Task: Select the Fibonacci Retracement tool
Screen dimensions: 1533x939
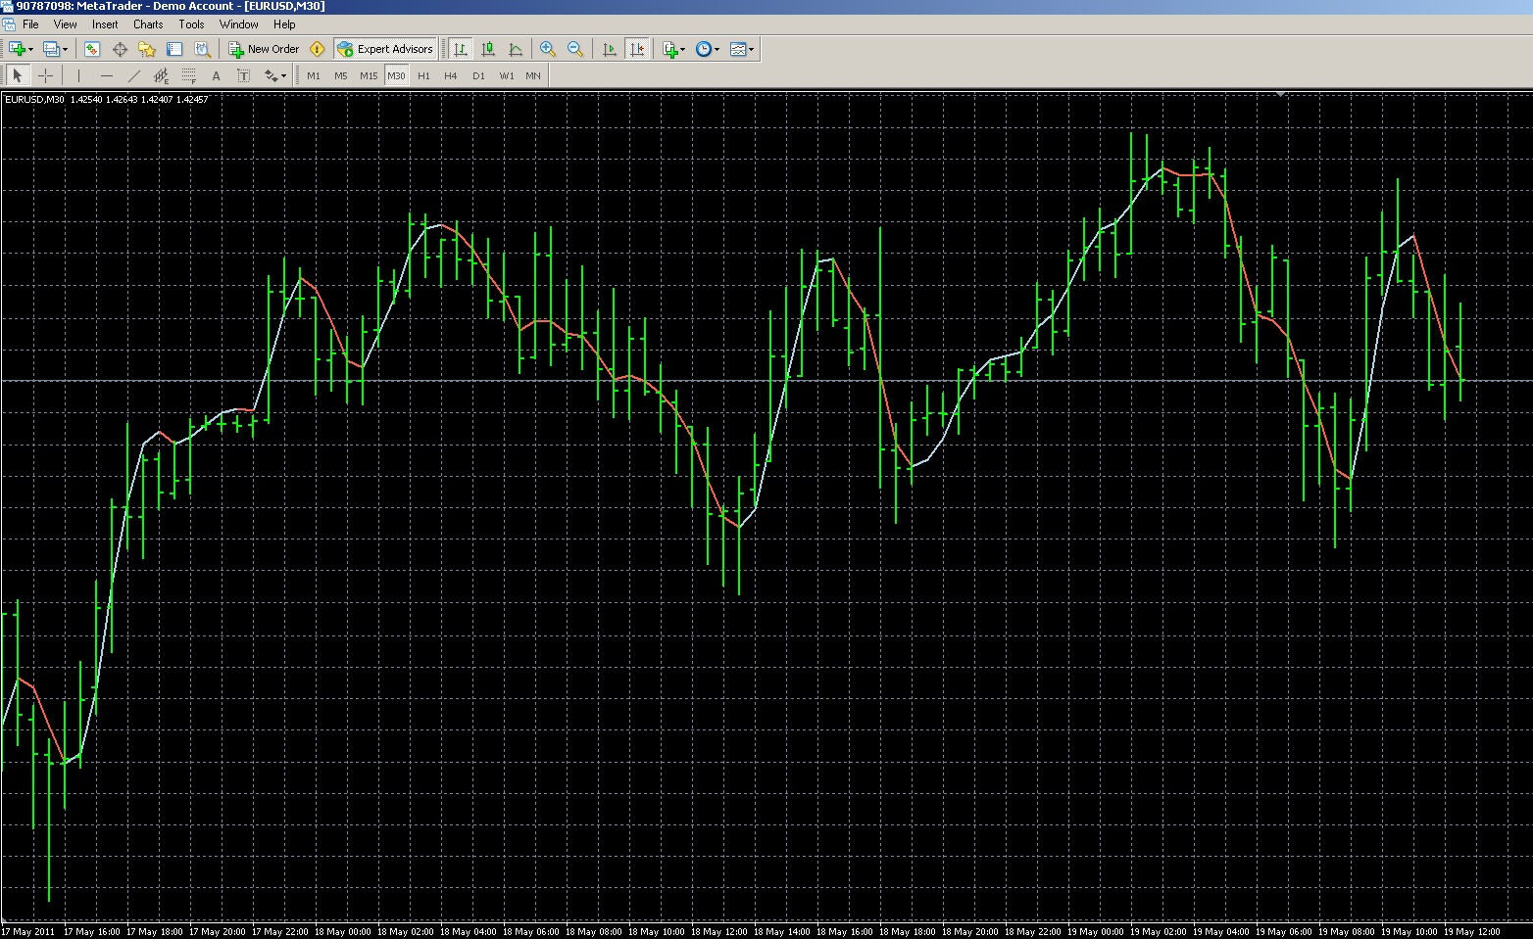Action: click(x=189, y=75)
